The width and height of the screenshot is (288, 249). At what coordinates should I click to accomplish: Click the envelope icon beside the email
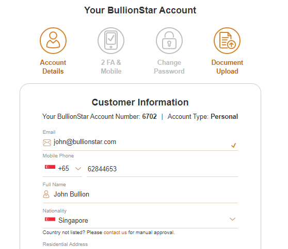pyautogui.click(x=47, y=143)
